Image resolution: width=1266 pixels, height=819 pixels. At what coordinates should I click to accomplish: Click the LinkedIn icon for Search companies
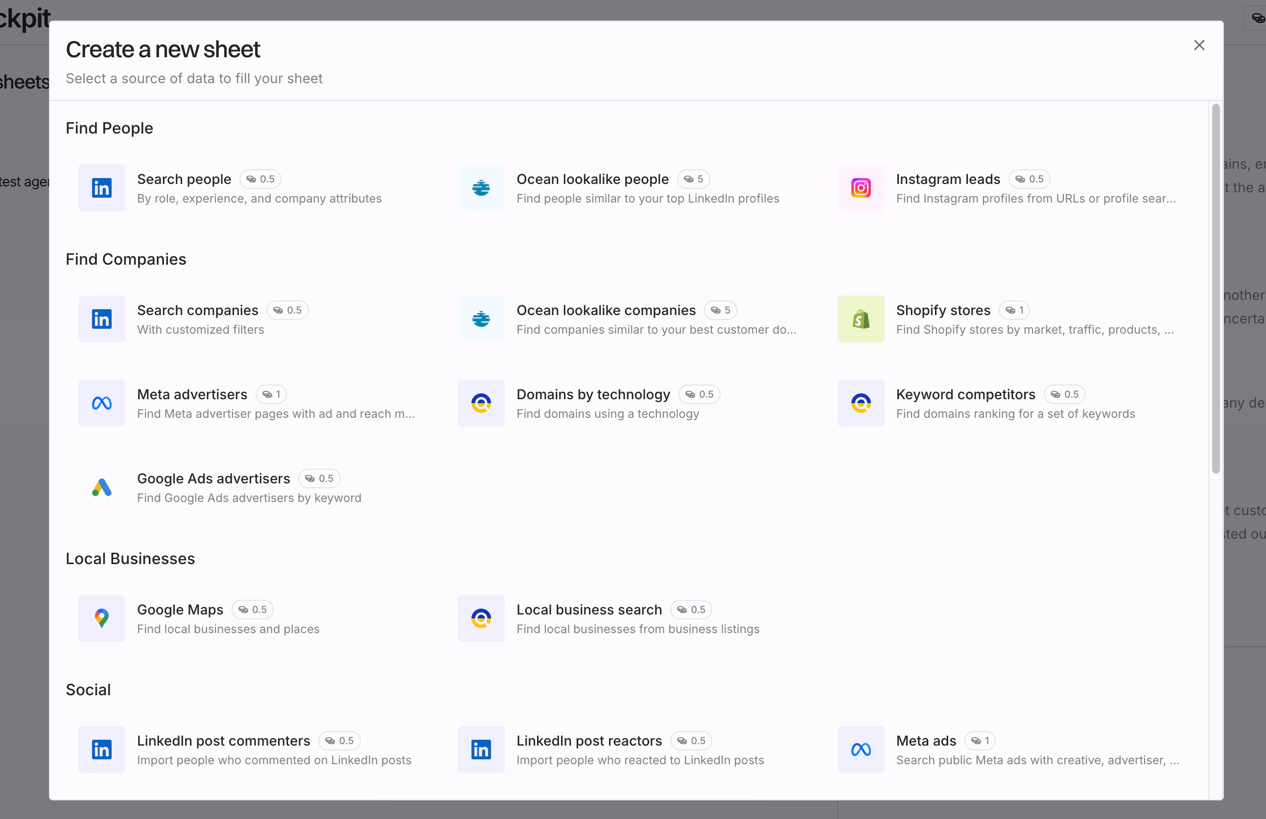[x=102, y=319]
